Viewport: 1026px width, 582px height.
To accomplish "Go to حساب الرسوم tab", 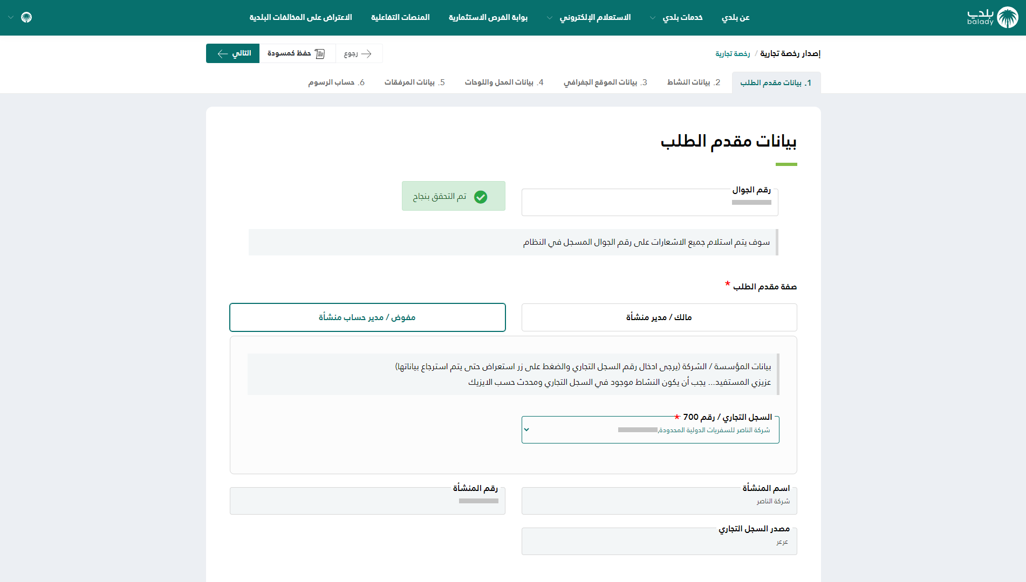I will (x=336, y=82).
